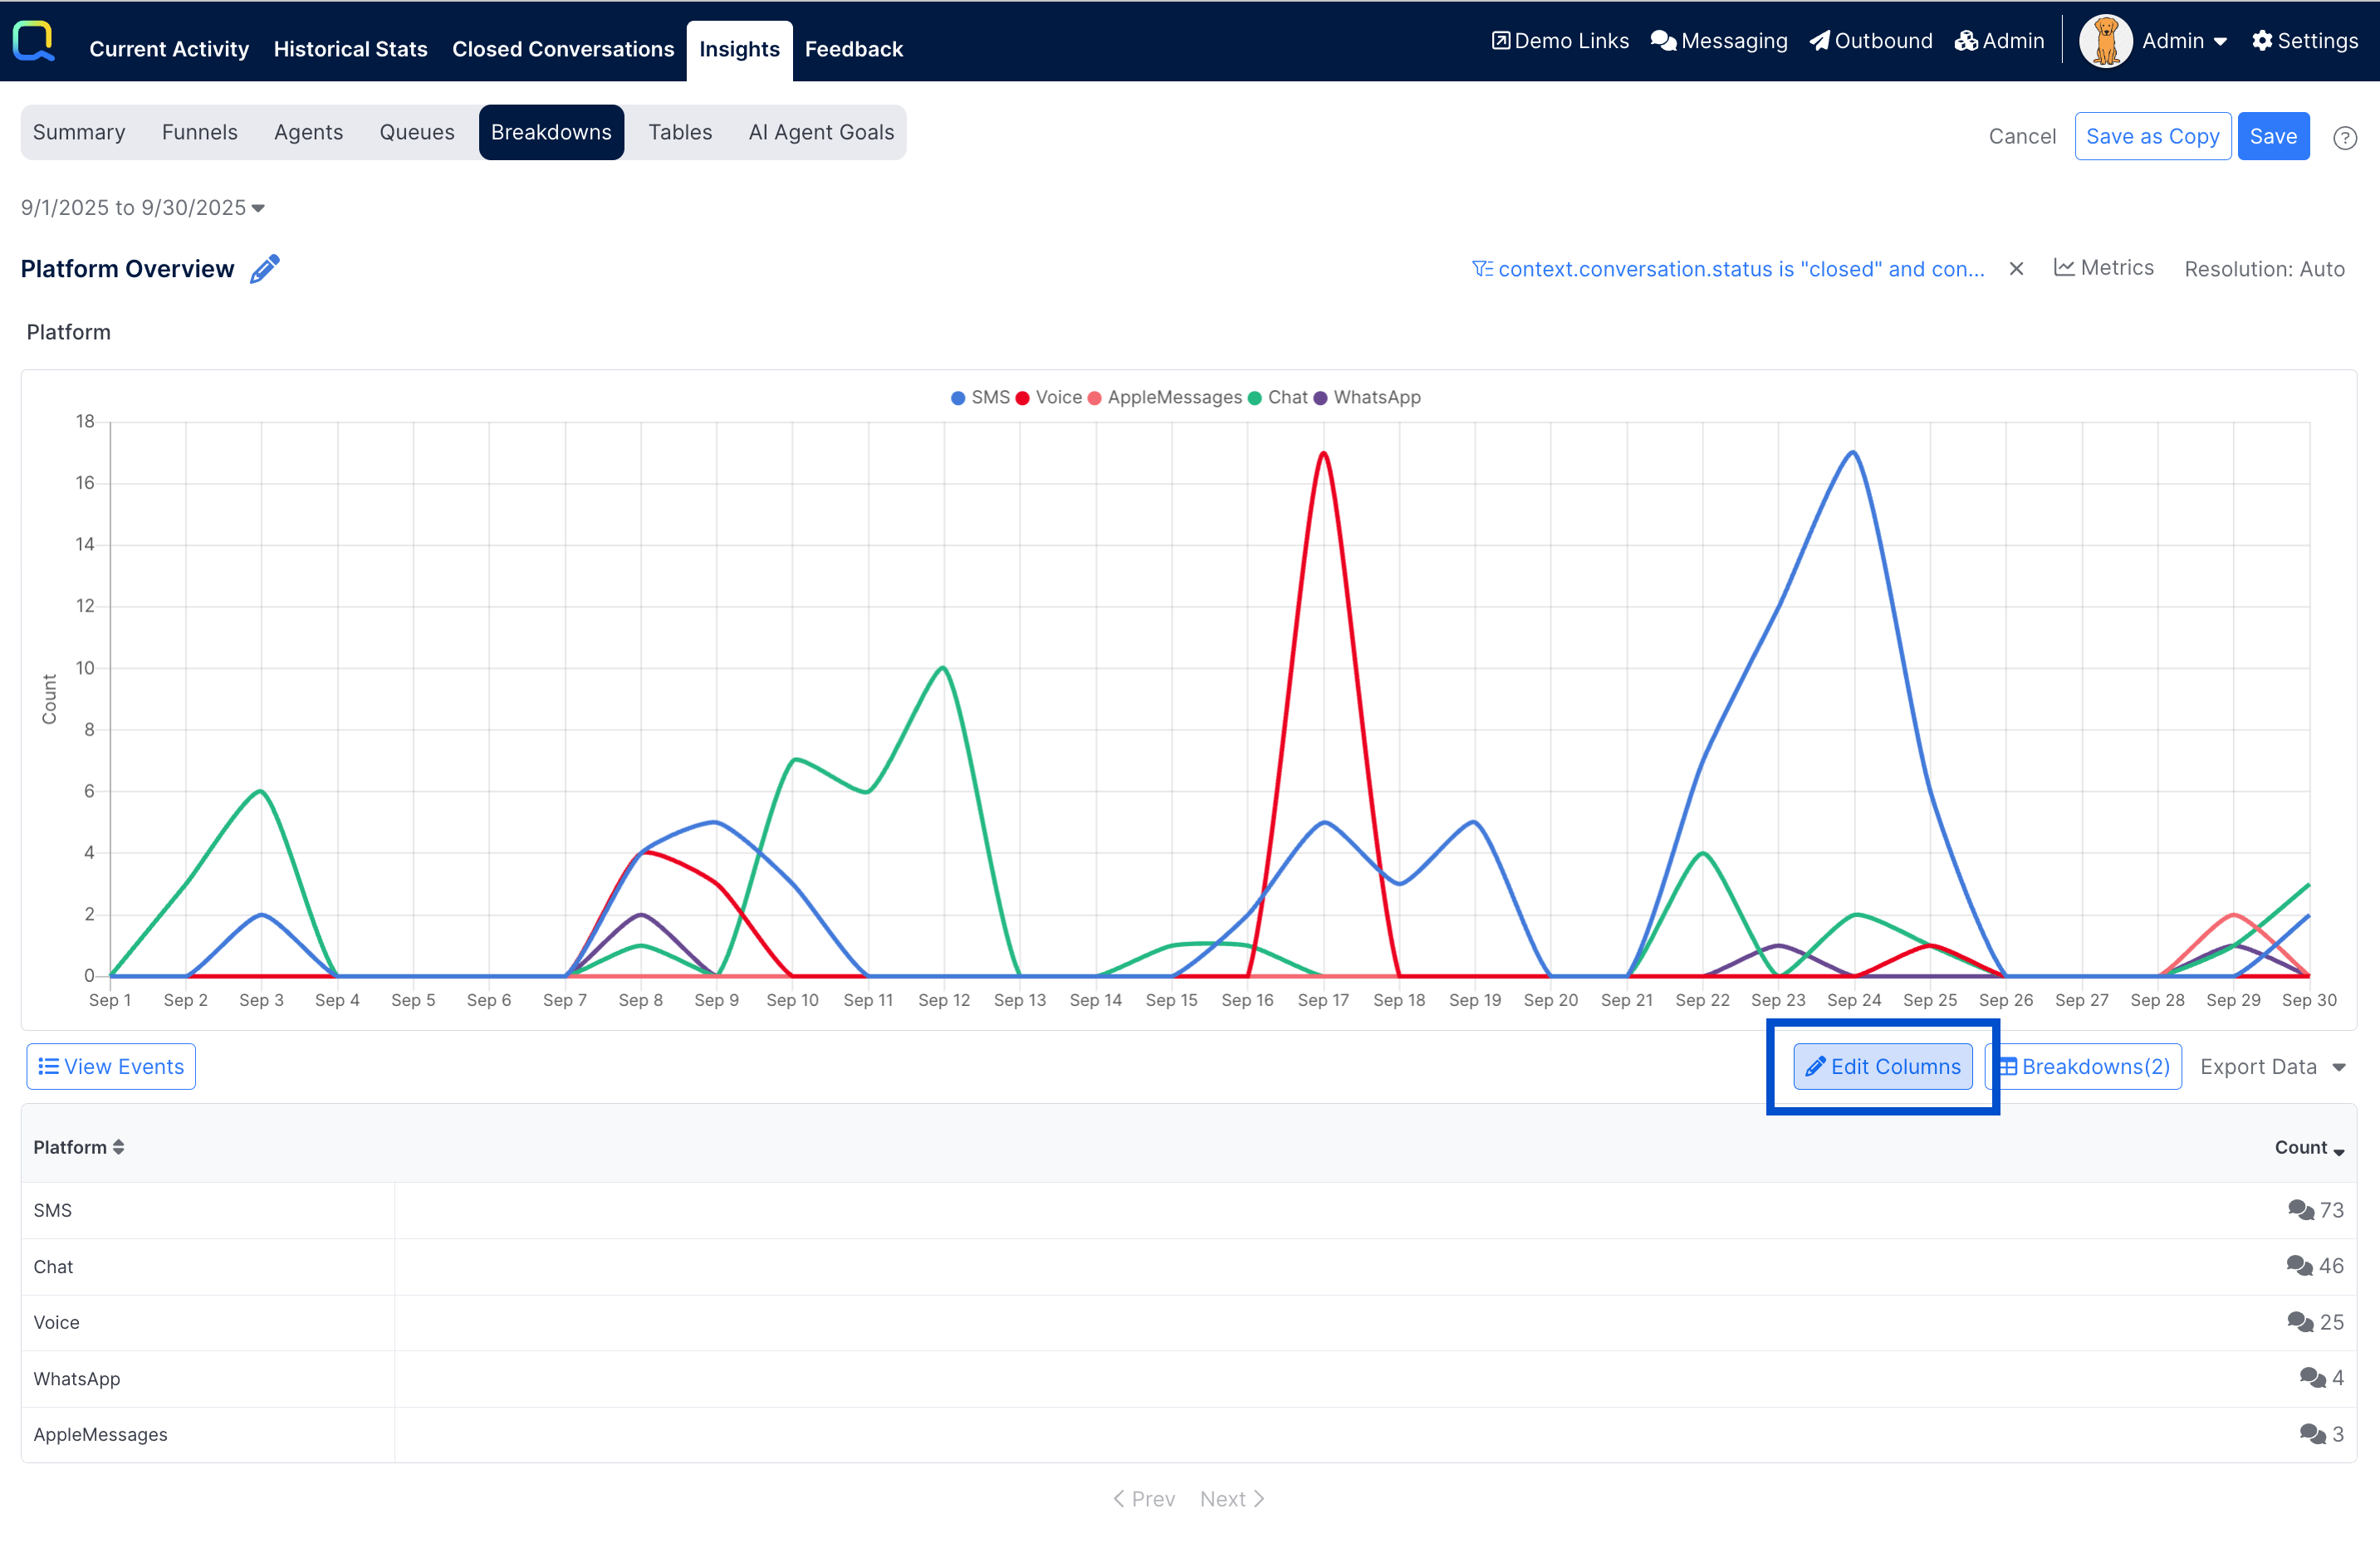Switch to the Funnels tab
This screenshot has width=2380, height=1567.
[199, 132]
